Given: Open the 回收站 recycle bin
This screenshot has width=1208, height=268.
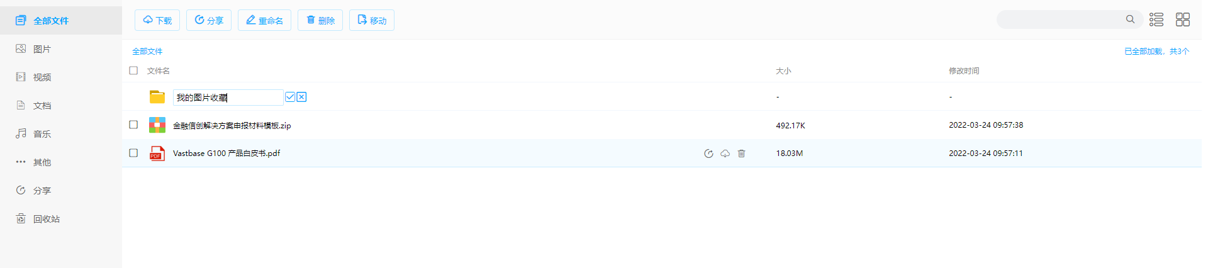Looking at the screenshot, I should tap(46, 219).
